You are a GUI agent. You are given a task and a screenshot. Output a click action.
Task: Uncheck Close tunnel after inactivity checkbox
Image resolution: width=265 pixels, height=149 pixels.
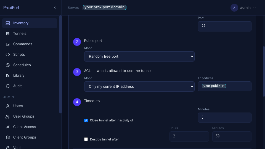coord(86,121)
